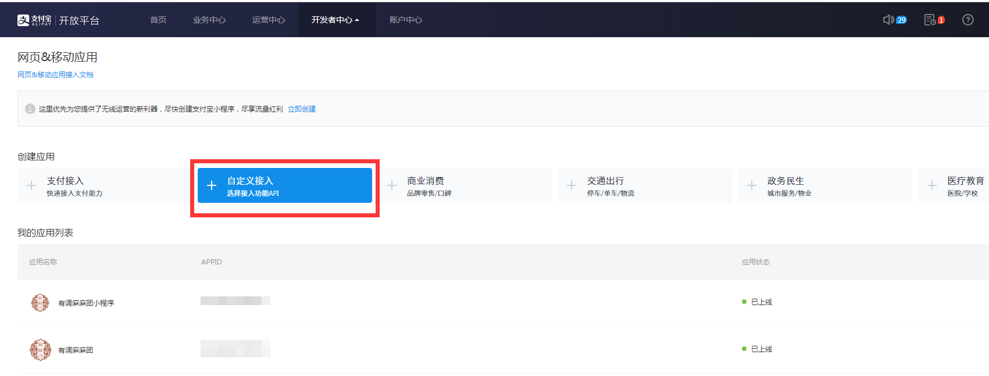The image size is (989, 376).
Task: Click the 应用状态 column header
Action: [x=756, y=262]
